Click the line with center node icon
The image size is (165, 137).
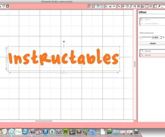point(114,6)
